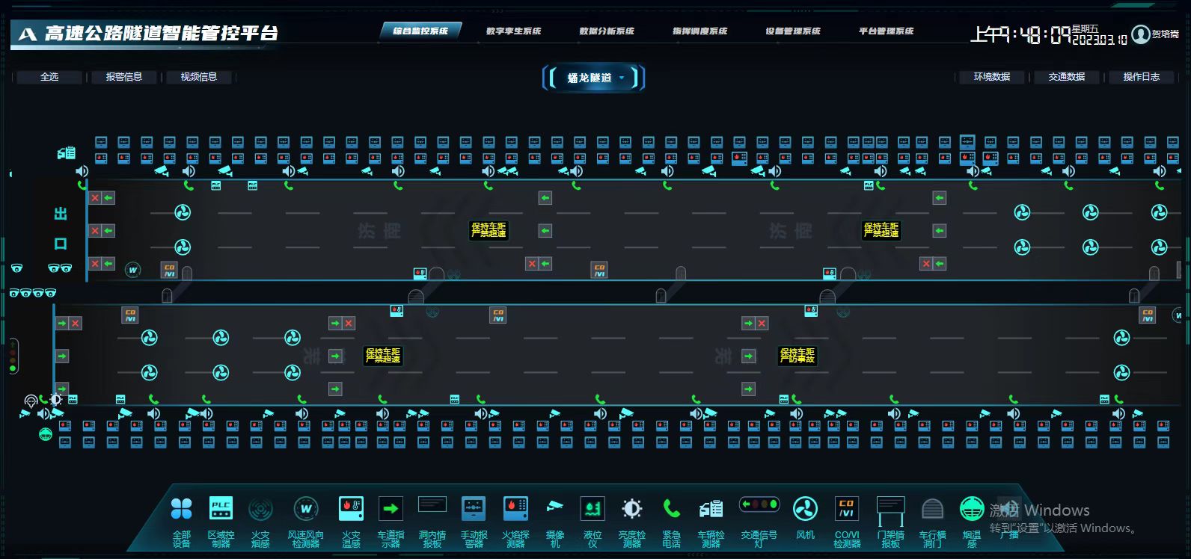Toggle the 报警信息 alarm info filter
Screen dimensions: 1191x559
(124, 77)
